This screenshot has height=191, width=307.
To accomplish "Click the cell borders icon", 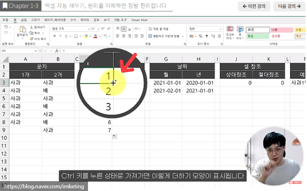I will 76,36.
